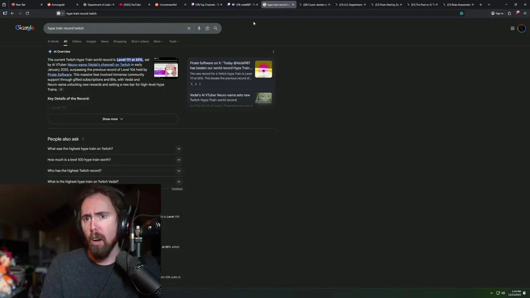Click the red extension badge icon
Screen dimensions: 530x298
(518, 13)
